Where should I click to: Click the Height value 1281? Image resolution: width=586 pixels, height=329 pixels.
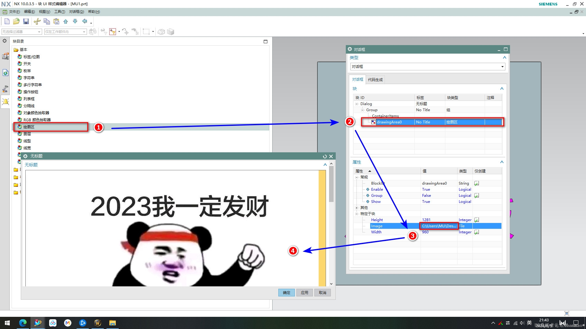pyautogui.click(x=426, y=220)
